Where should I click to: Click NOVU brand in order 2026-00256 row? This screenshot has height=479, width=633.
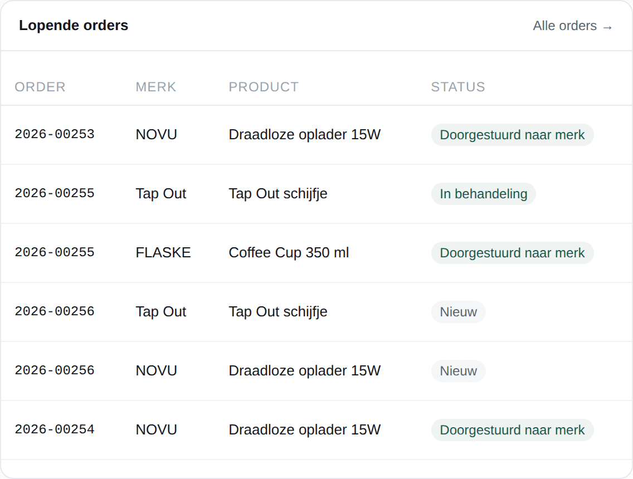pyautogui.click(x=156, y=370)
